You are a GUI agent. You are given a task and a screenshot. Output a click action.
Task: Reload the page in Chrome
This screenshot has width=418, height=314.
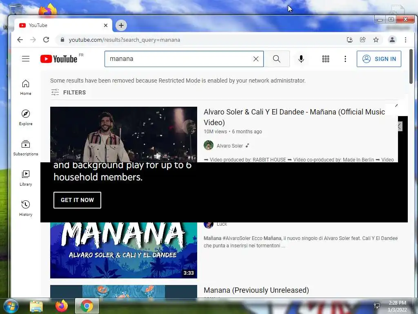[x=46, y=40]
